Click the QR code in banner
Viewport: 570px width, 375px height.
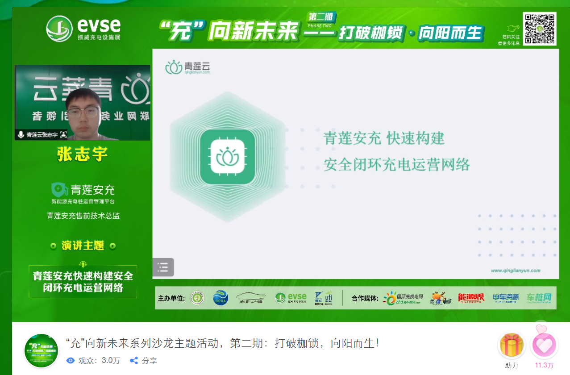(x=540, y=29)
